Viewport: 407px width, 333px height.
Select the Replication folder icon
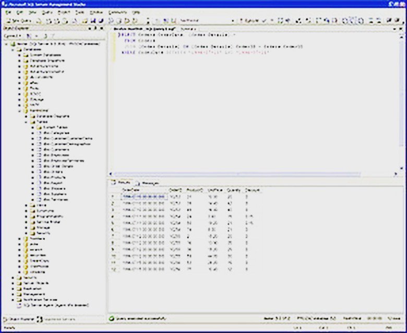19,289
